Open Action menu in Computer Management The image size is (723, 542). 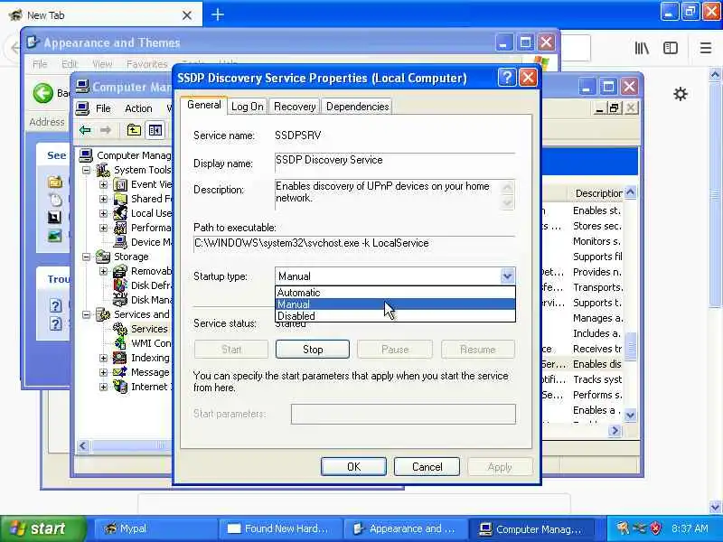(x=138, y=108)
